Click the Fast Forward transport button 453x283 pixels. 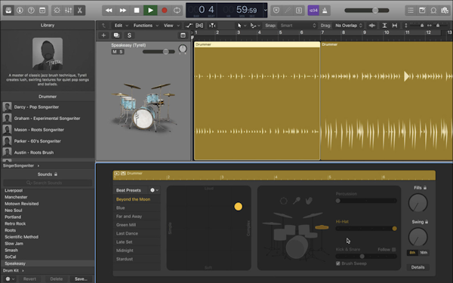[123, 11]
